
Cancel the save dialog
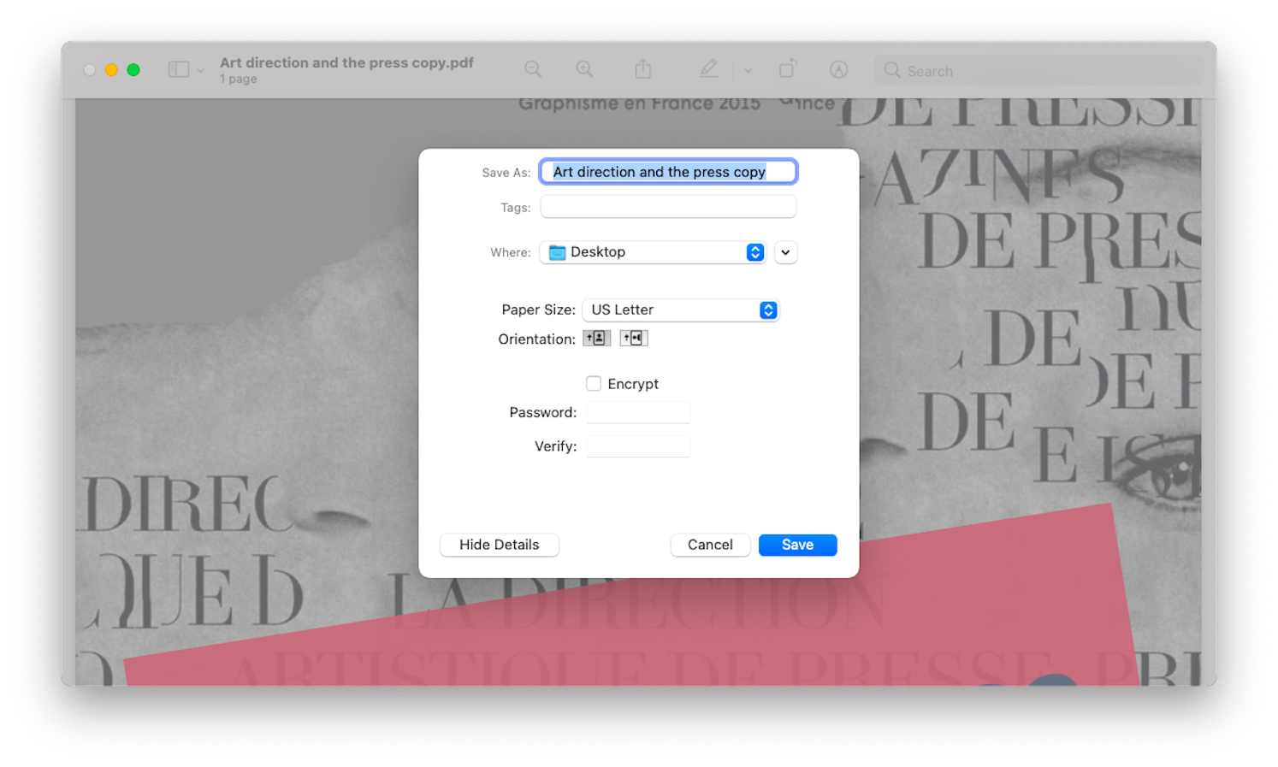710,545
